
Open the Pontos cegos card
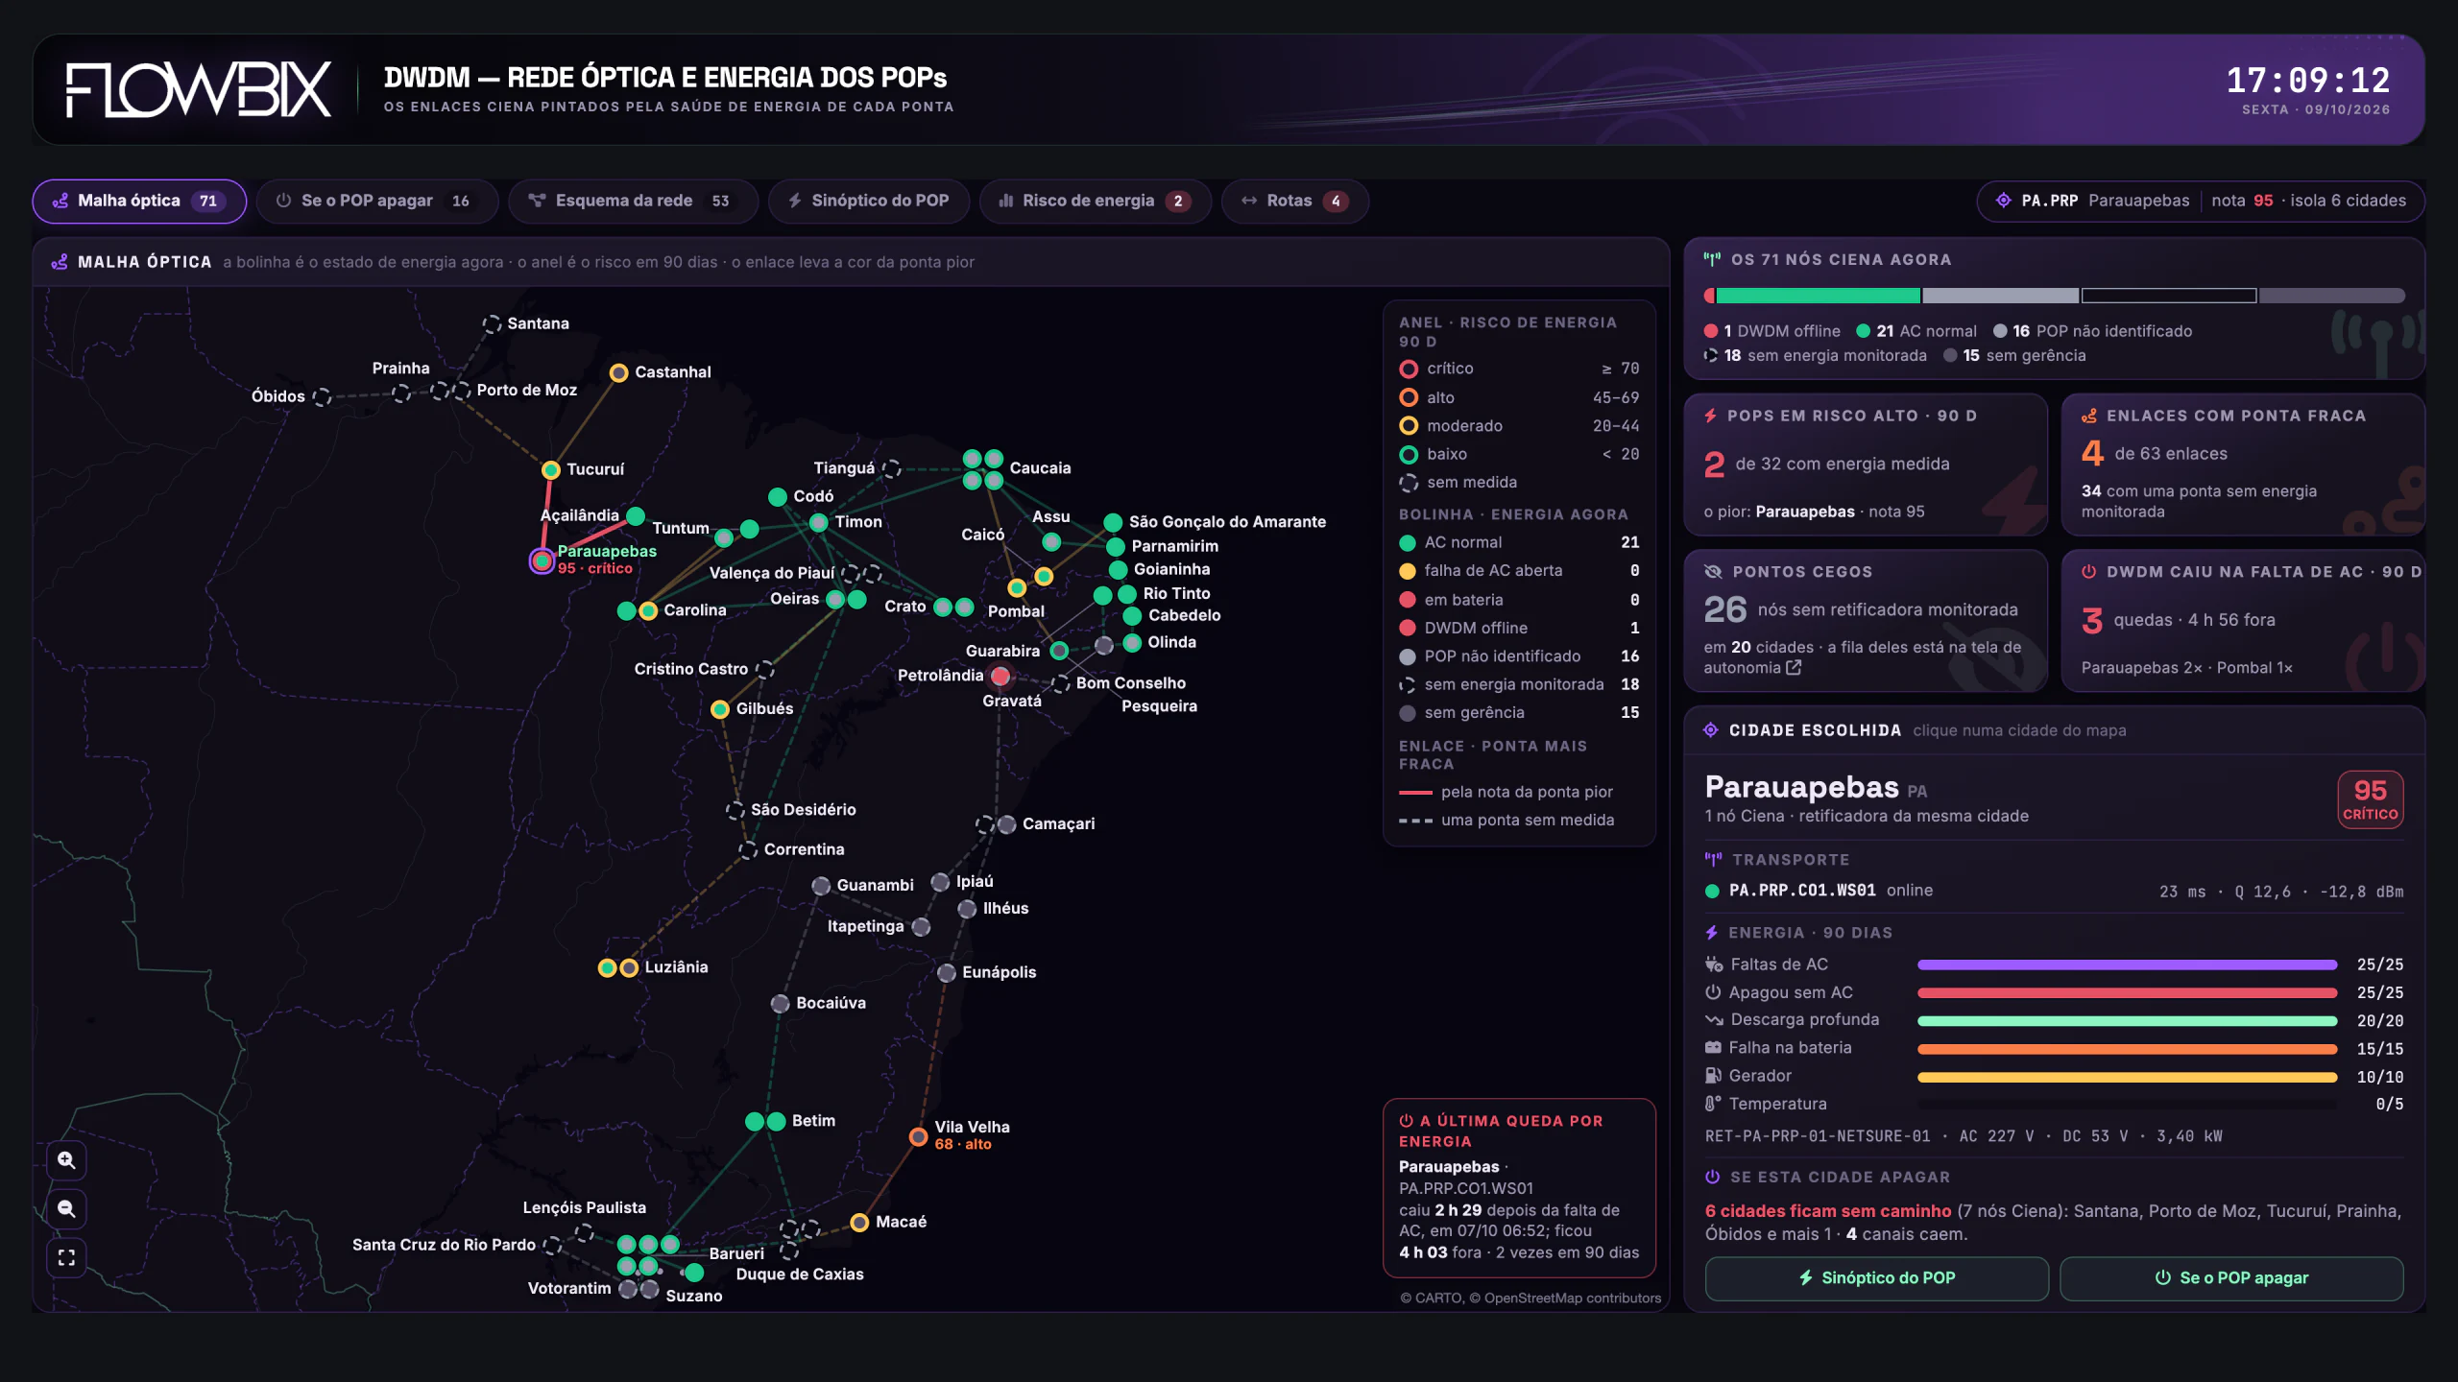(1866, 620)
